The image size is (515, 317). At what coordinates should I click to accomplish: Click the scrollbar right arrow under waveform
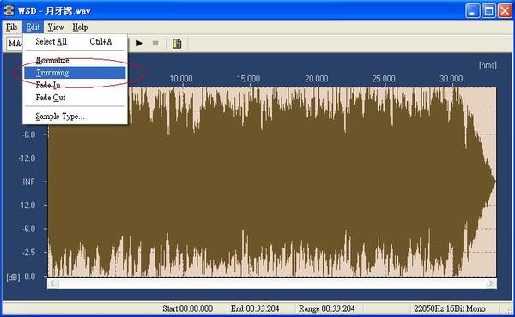click(x=491, y=284)
